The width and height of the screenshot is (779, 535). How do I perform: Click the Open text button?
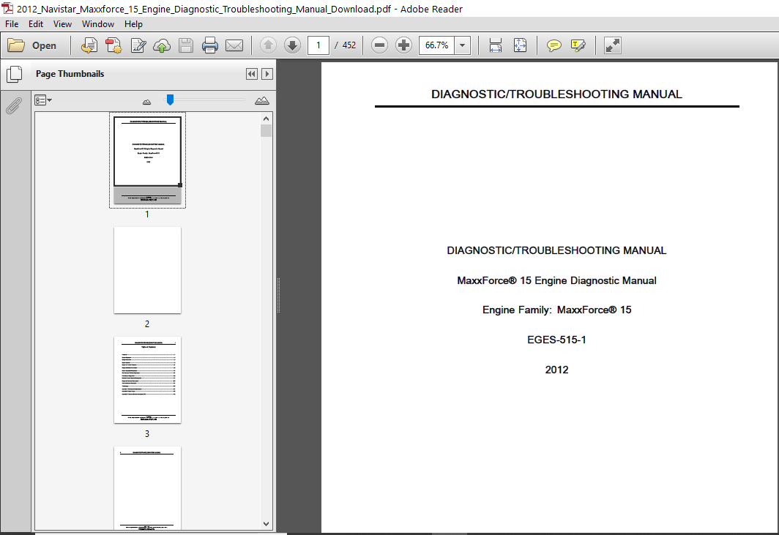coord(44,45)
